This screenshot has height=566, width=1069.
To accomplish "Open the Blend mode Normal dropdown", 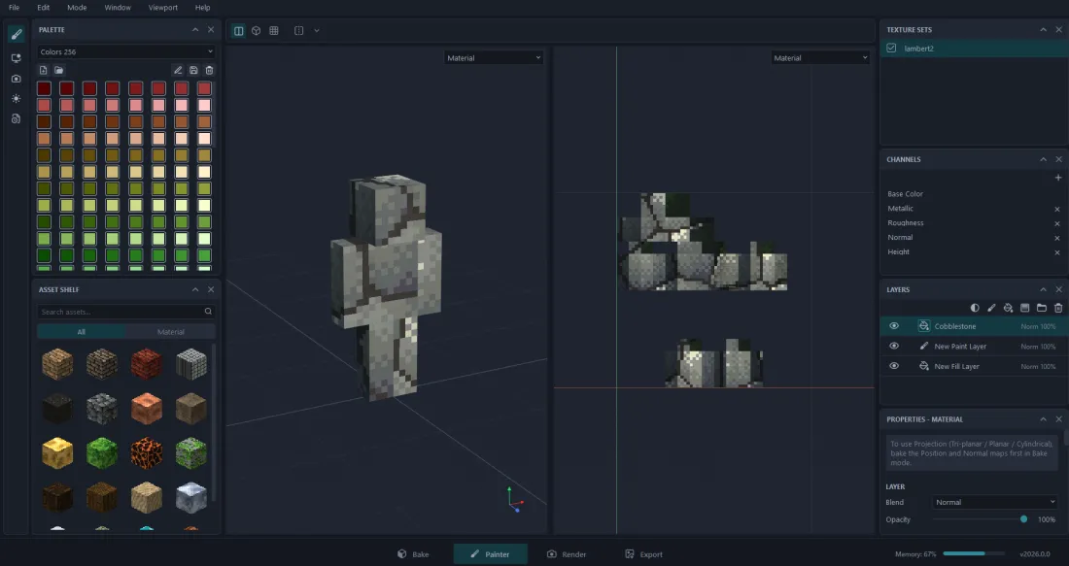I will 995,502.
